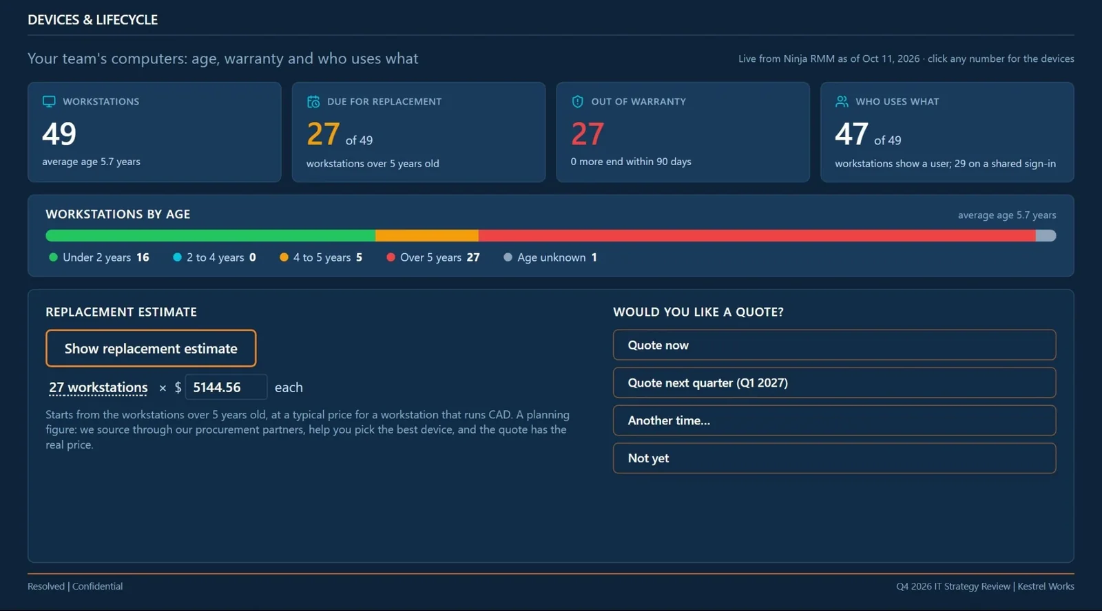
Task: Click the Age unknown 1 legend entry
Action: [550, 257]
